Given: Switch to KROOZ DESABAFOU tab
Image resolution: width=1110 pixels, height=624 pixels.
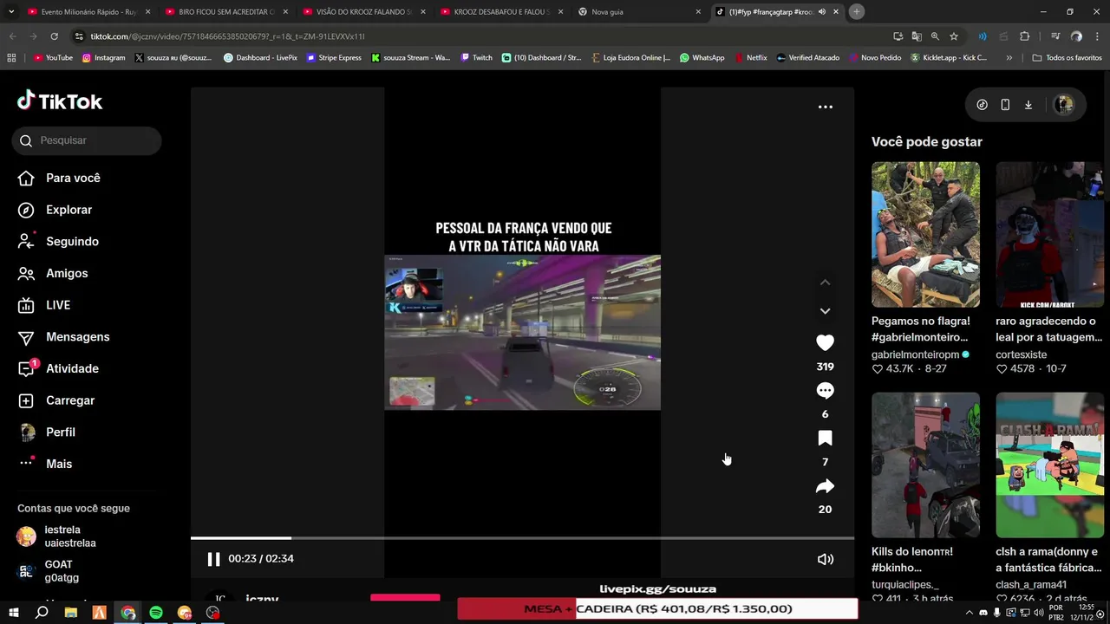Looking at the screenshot, I should [x=501, y=12].
